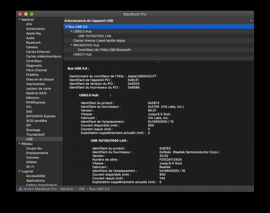Collapse the USB3.0 Hub tree triangle
This screenshot has height=213, width=270.
pyautogui.click(x=71, y=31)
